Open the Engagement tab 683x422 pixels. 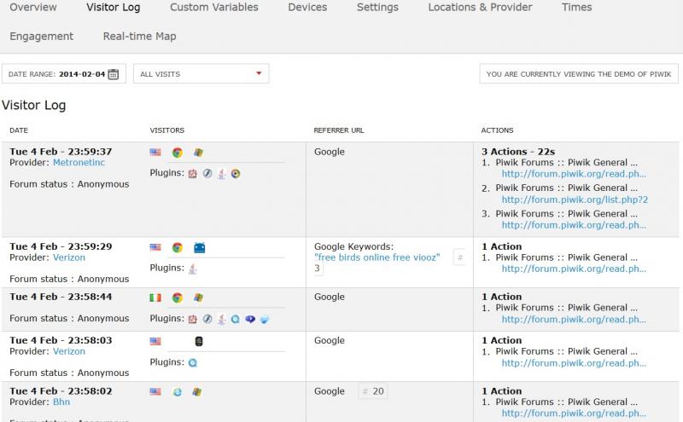click(x=41, y=37)
